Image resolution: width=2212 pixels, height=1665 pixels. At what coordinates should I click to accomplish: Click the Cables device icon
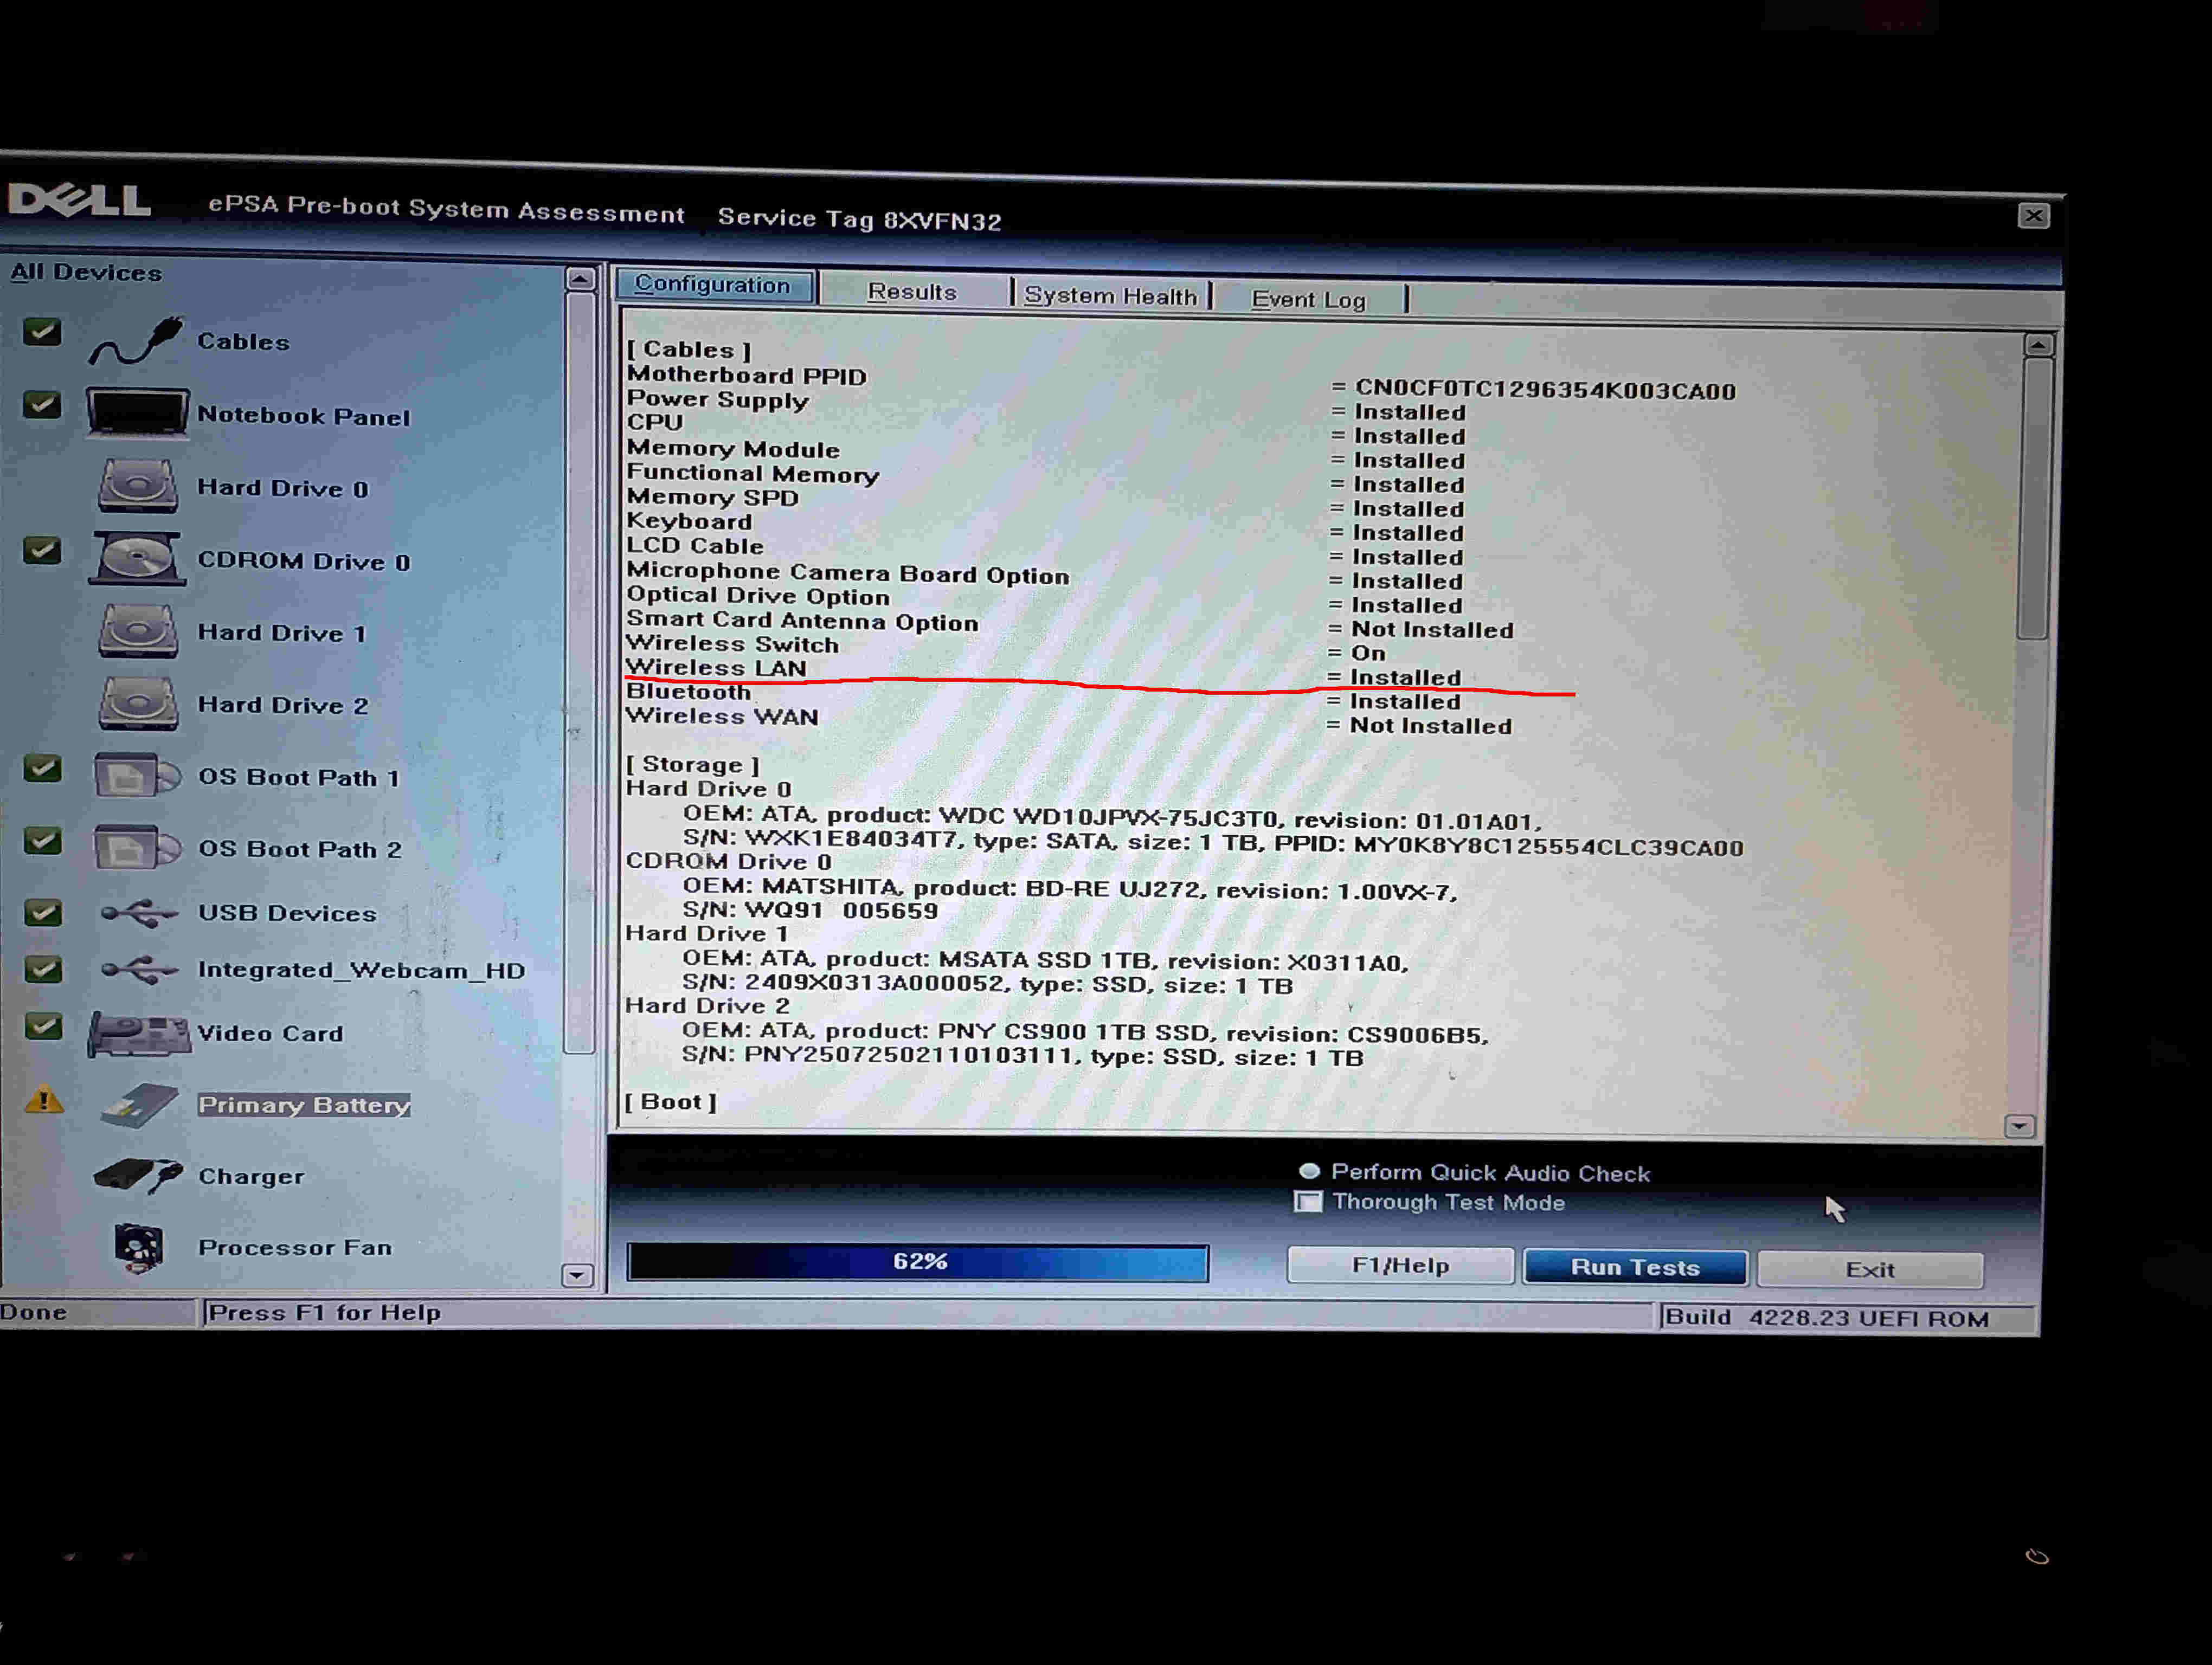[136, 341]
